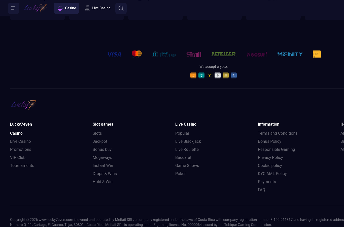The height and width of the screenshot is (227, 344).
Task: Open the Popular live casino link
Action: [182, 133]
